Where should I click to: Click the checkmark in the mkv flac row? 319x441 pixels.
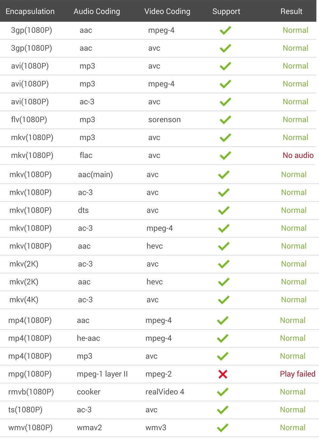225,156
